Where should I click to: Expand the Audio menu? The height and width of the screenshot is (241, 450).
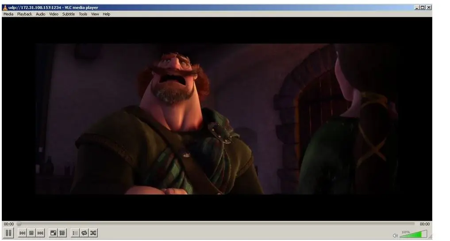41,14
